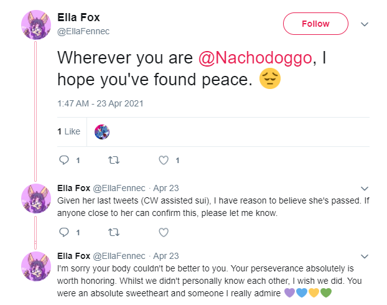The image size is (387, 305).
Task: Like the 'Given her last tweets' reply
Action: pyautogui.click(x=164, y=232)
